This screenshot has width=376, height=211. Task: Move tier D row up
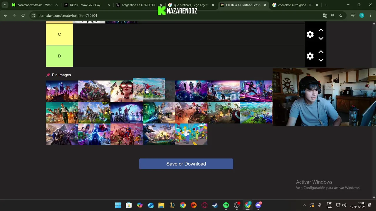pyautogui.click(x=321, y=52)
